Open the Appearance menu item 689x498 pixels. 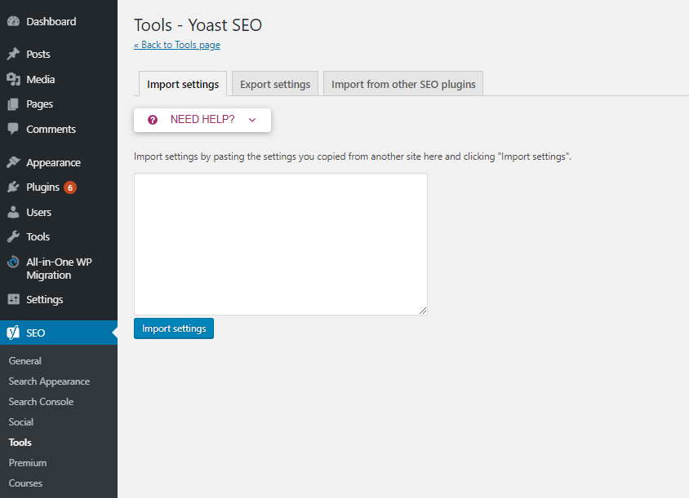pos(59,162)
